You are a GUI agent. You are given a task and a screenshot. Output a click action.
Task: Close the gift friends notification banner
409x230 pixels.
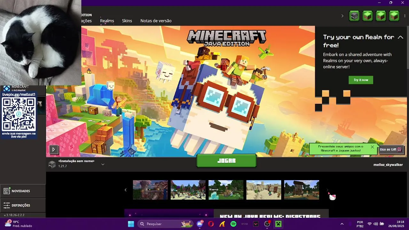point(372,147)
